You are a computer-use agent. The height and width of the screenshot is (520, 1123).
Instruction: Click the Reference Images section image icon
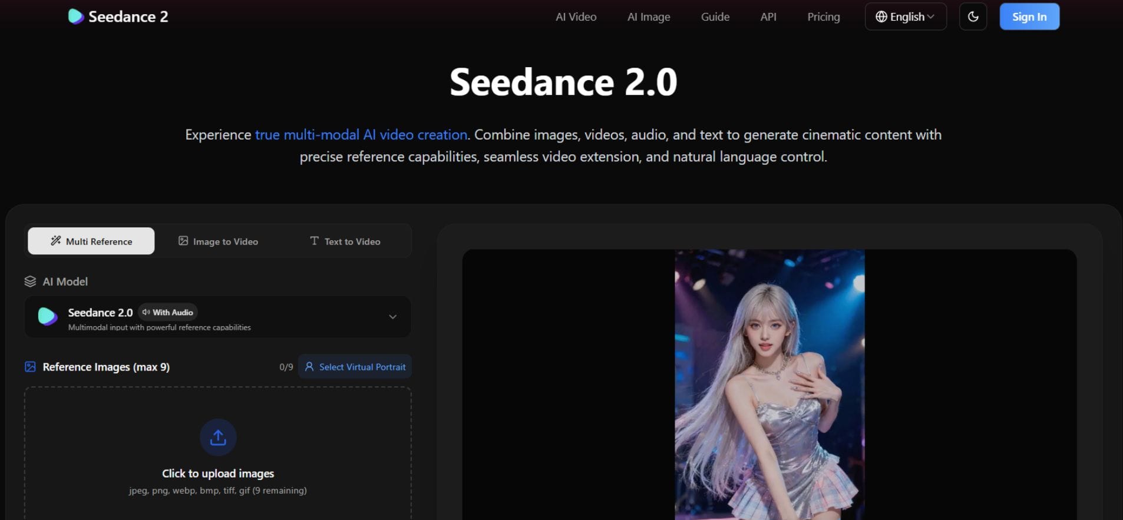tap(30, 367)
